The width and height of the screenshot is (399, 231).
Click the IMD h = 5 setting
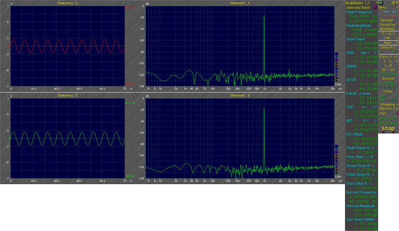point(361,120)
